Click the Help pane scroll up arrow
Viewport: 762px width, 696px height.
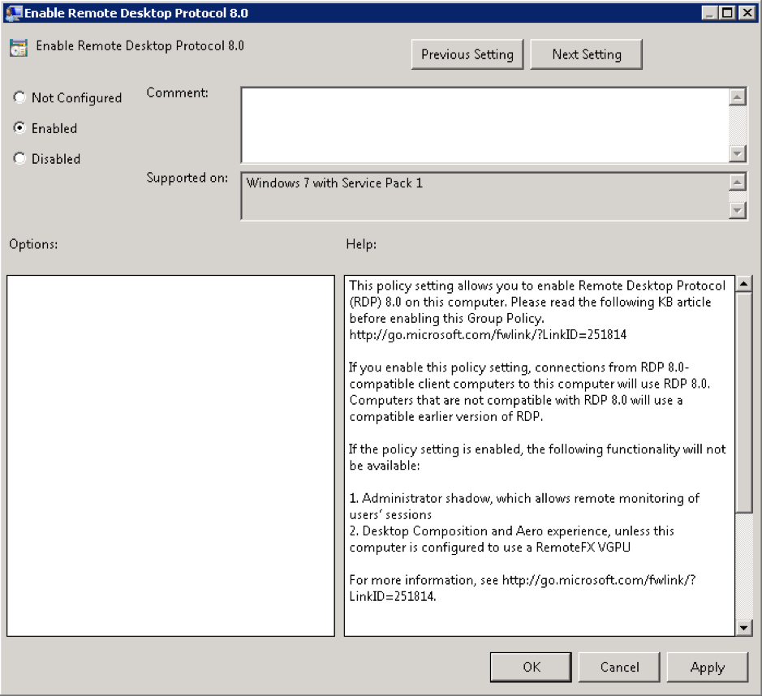click(x=743, y=284)
